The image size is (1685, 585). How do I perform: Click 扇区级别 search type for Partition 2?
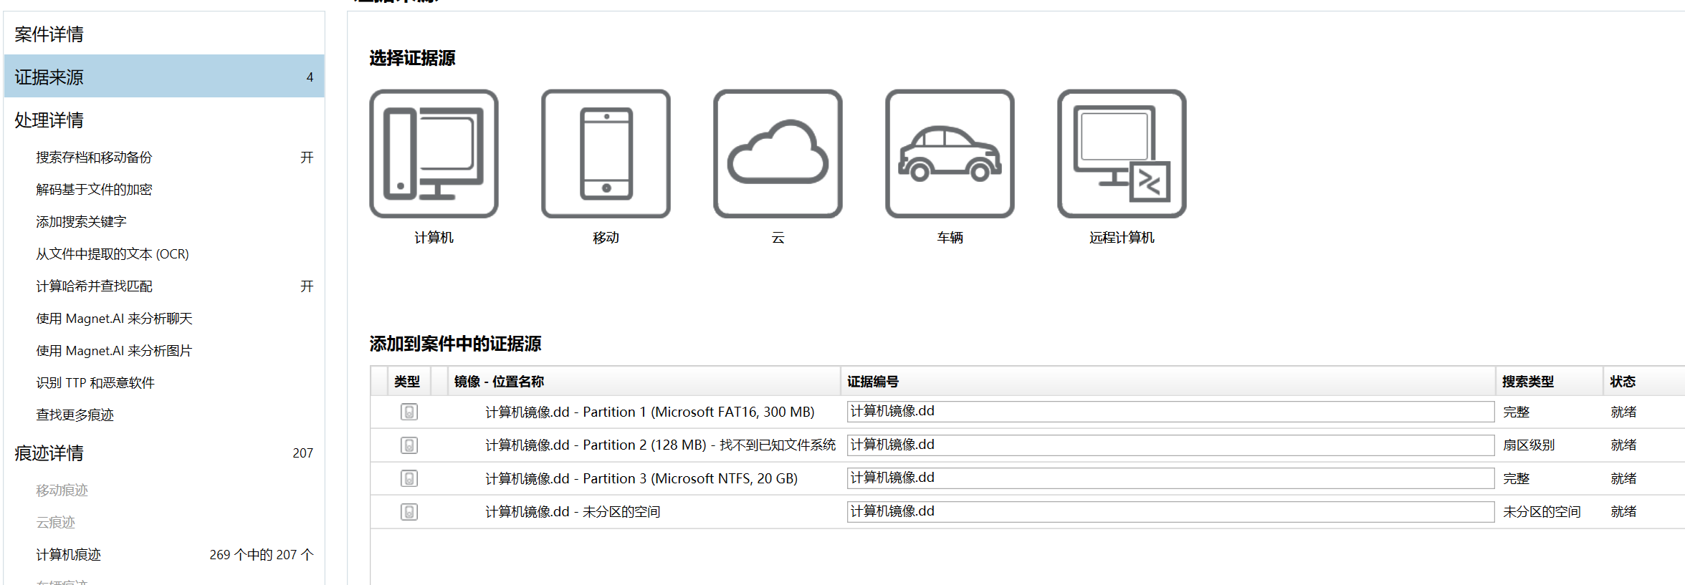coord(1529,445)
